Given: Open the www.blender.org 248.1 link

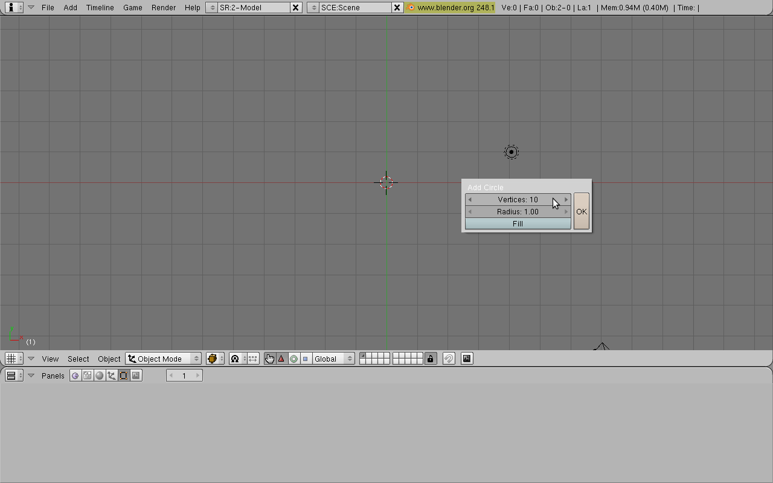Looking at the screenshot, I should click(x=451, y=7).
